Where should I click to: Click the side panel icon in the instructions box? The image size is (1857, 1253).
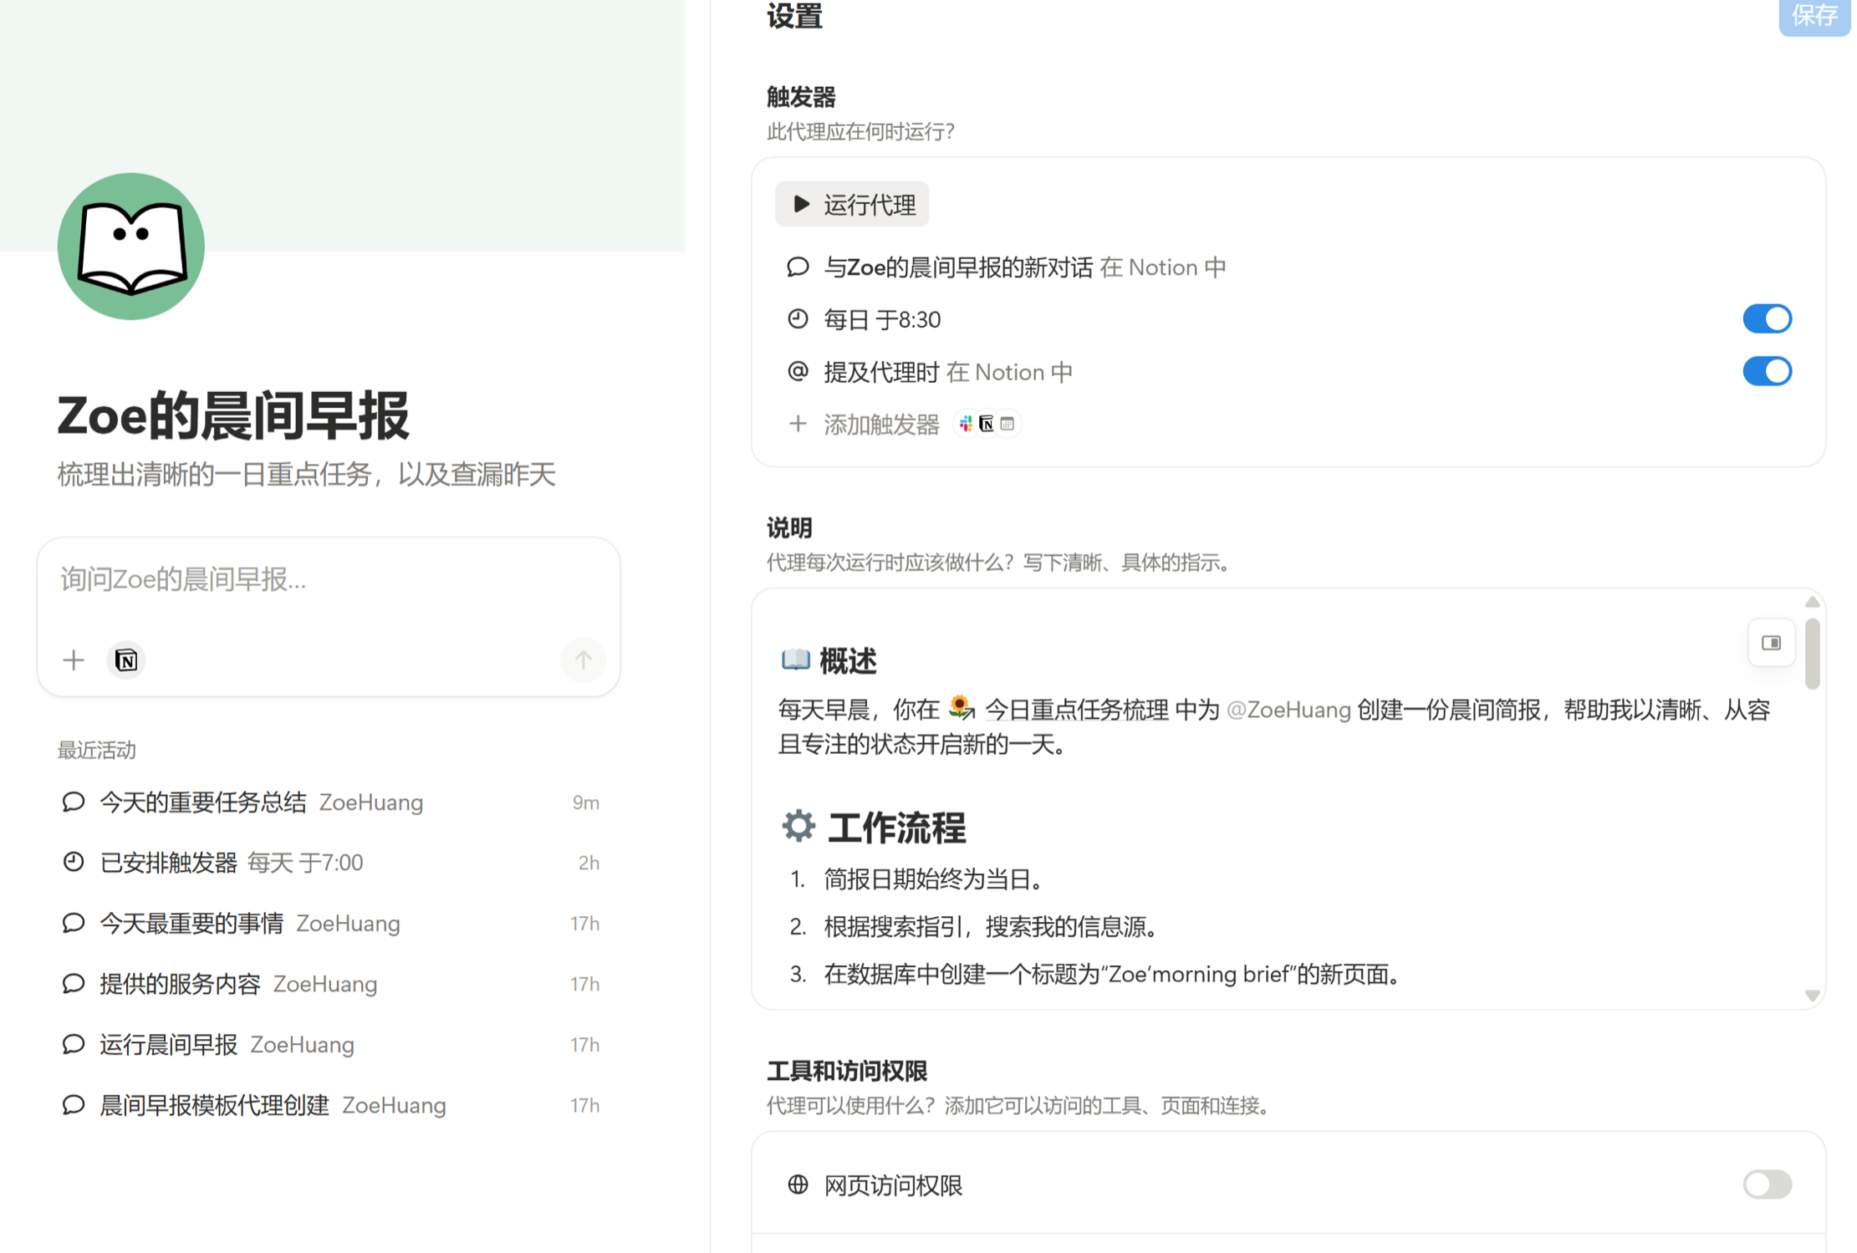point(1771,643)
